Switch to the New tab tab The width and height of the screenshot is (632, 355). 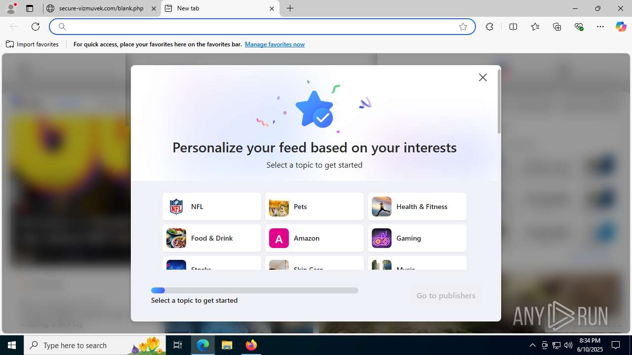(220, 8)
